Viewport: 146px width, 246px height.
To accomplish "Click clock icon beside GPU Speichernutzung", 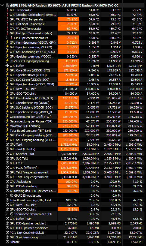I will pos(7,237).
